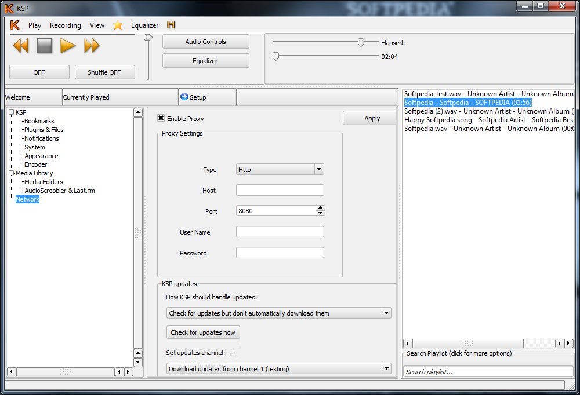Switch to the Currently Played tab

[121, 97]
